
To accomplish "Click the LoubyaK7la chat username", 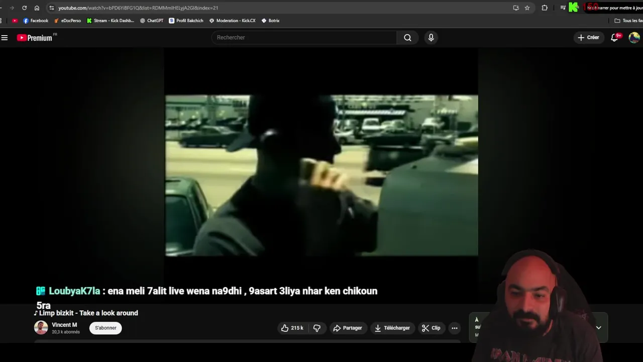I will (74, 291).
